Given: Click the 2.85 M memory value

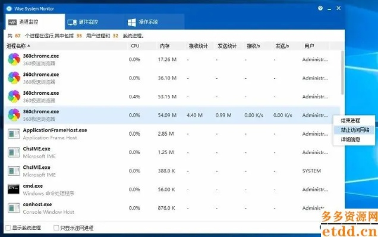Looking at the screenshot, I should pos(166,134).
